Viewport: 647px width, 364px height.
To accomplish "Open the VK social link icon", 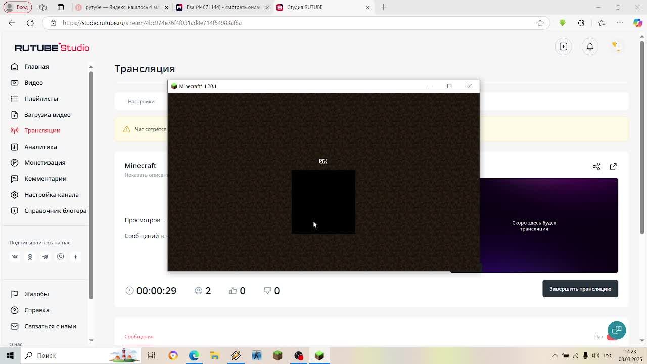I will click(15, 257).
